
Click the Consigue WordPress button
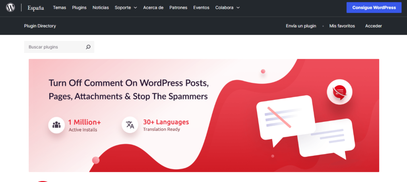(374, 8)
